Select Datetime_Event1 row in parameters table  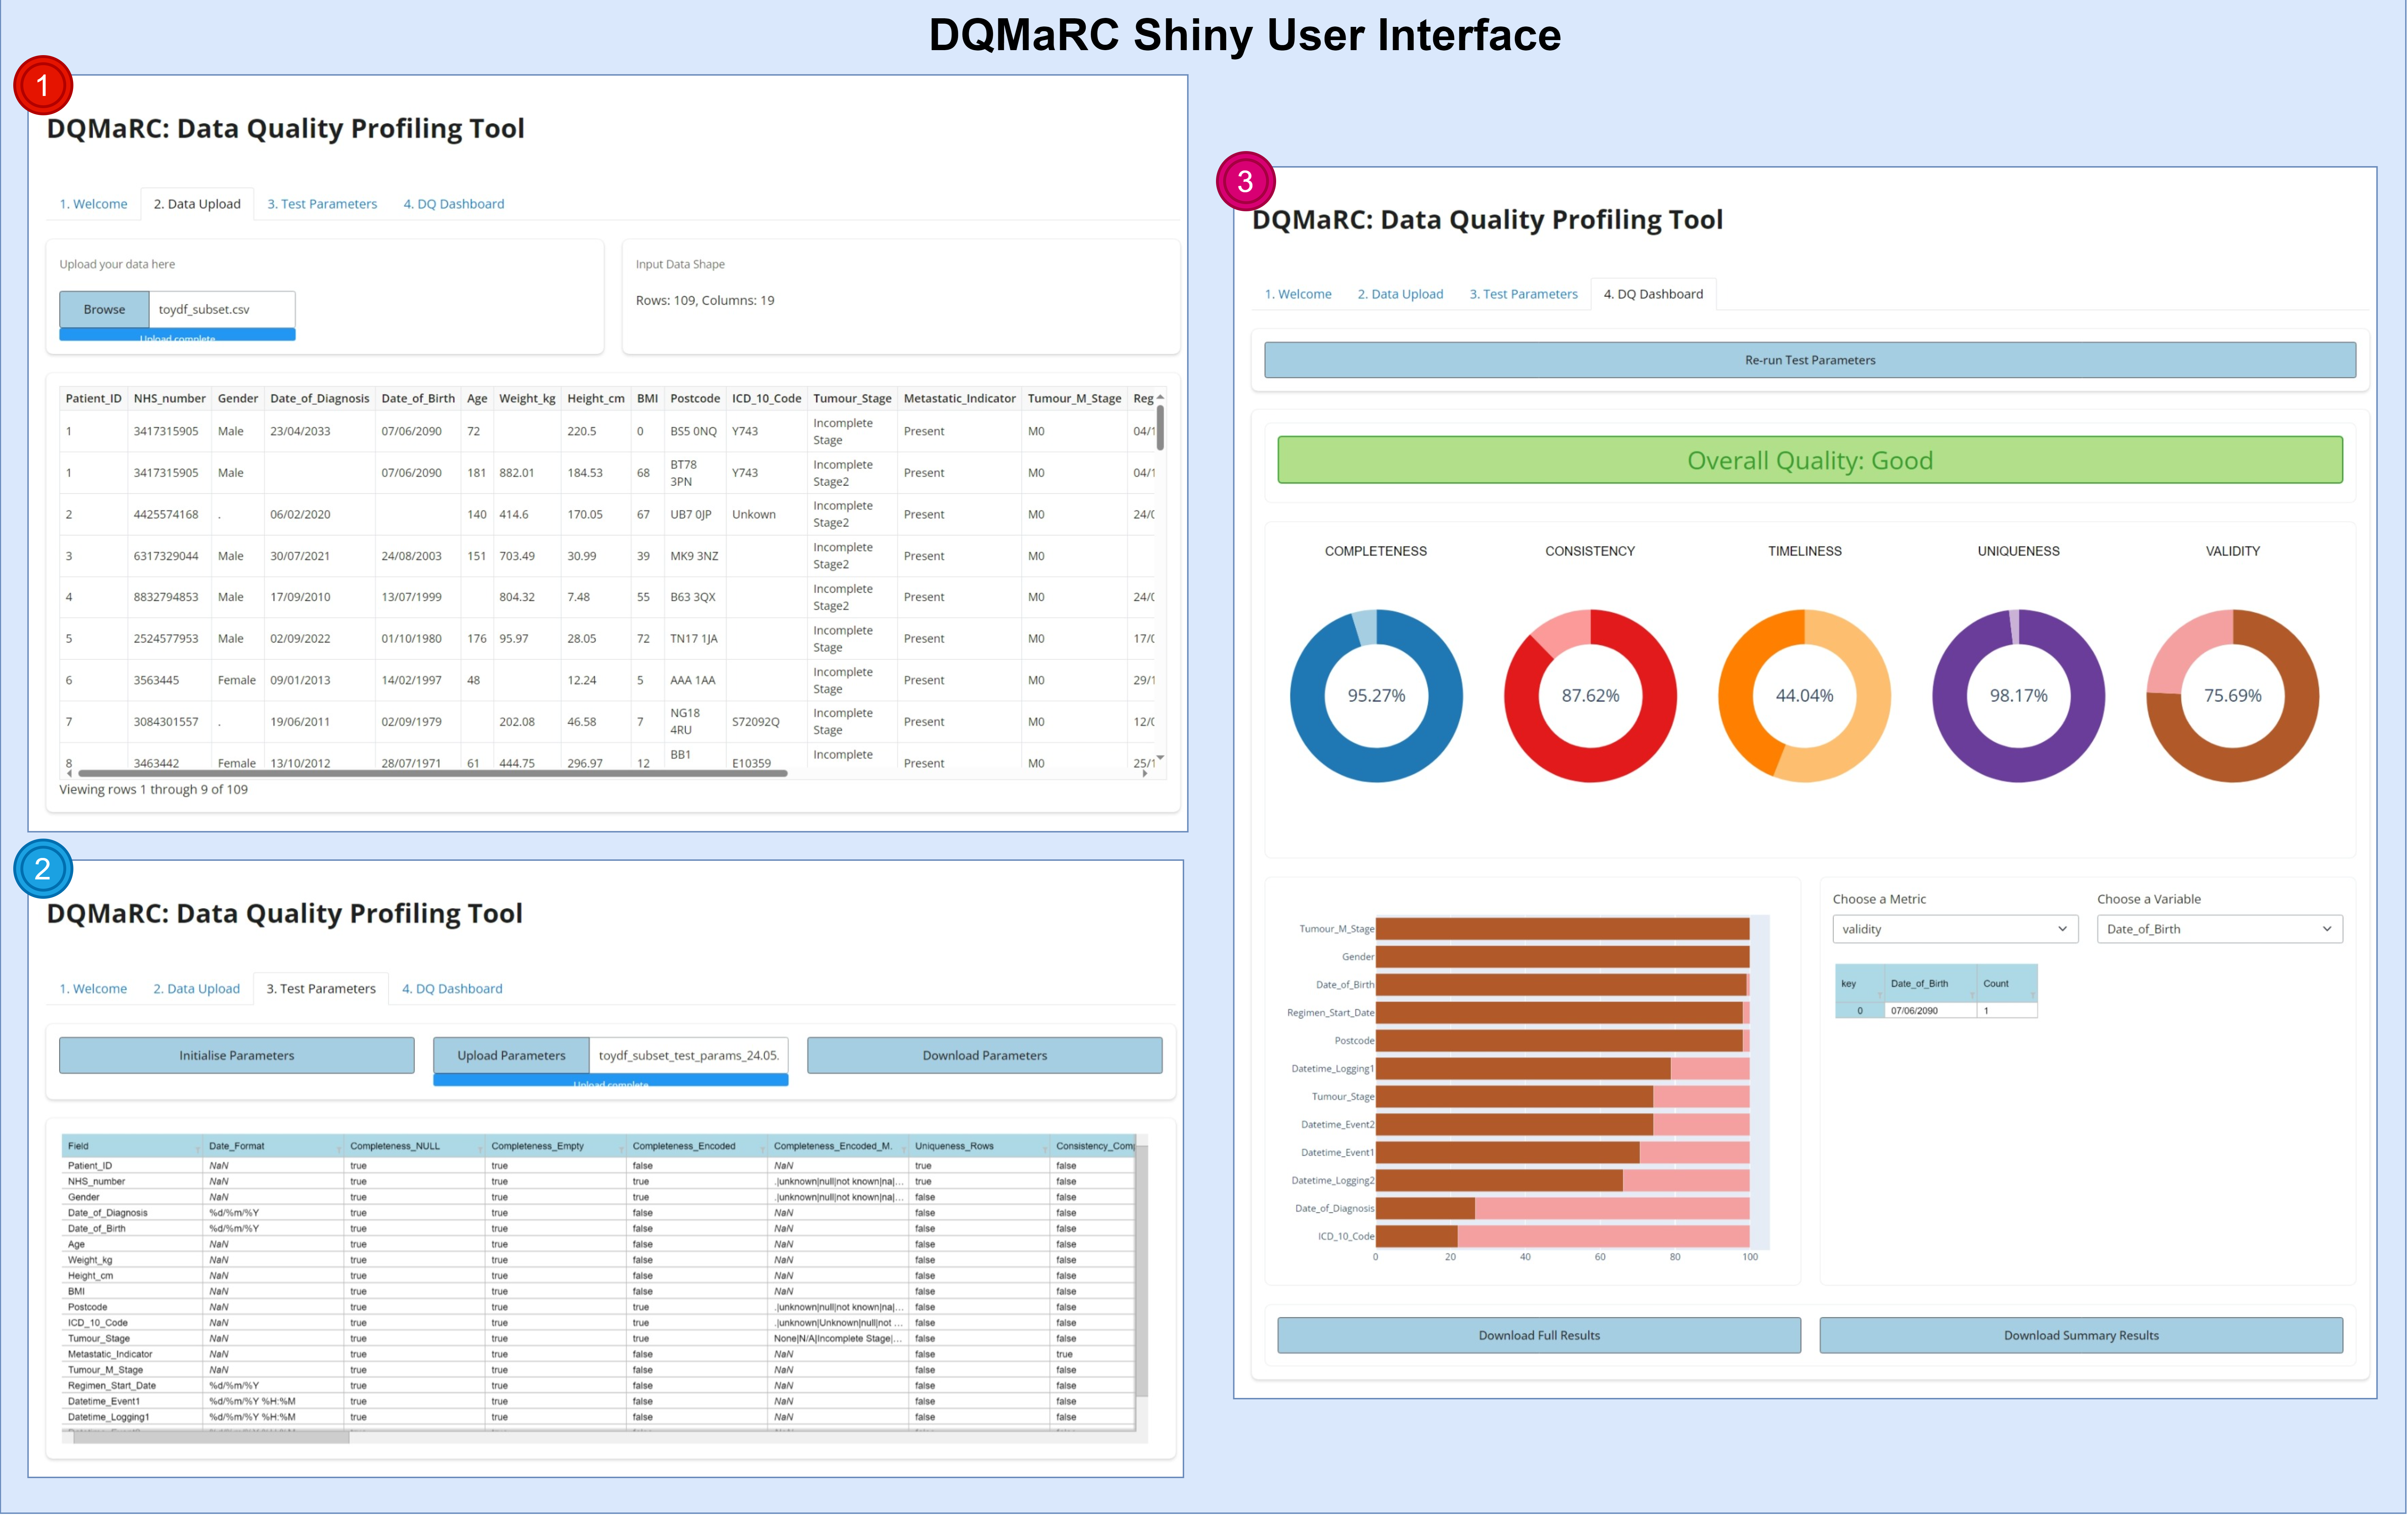(598, 1401)
